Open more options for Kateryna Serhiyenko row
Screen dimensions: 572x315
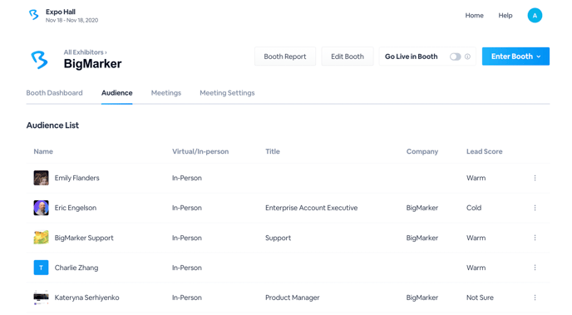(x=535, y=298)
